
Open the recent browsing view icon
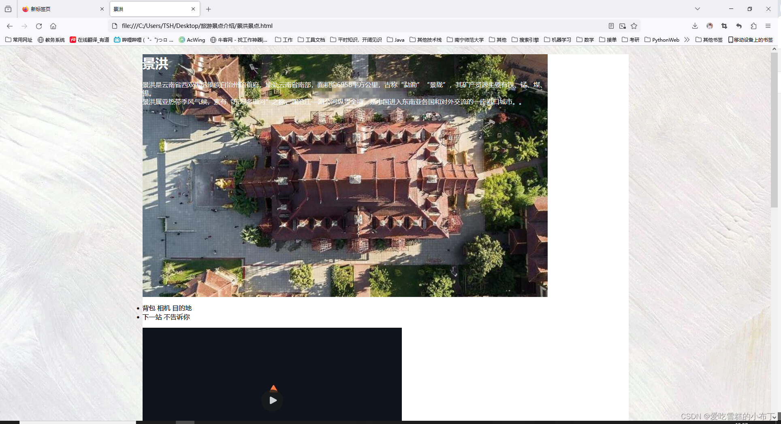[x=8, y=9]
